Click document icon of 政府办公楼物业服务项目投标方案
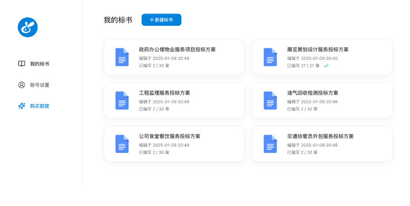 pos(122,57)
